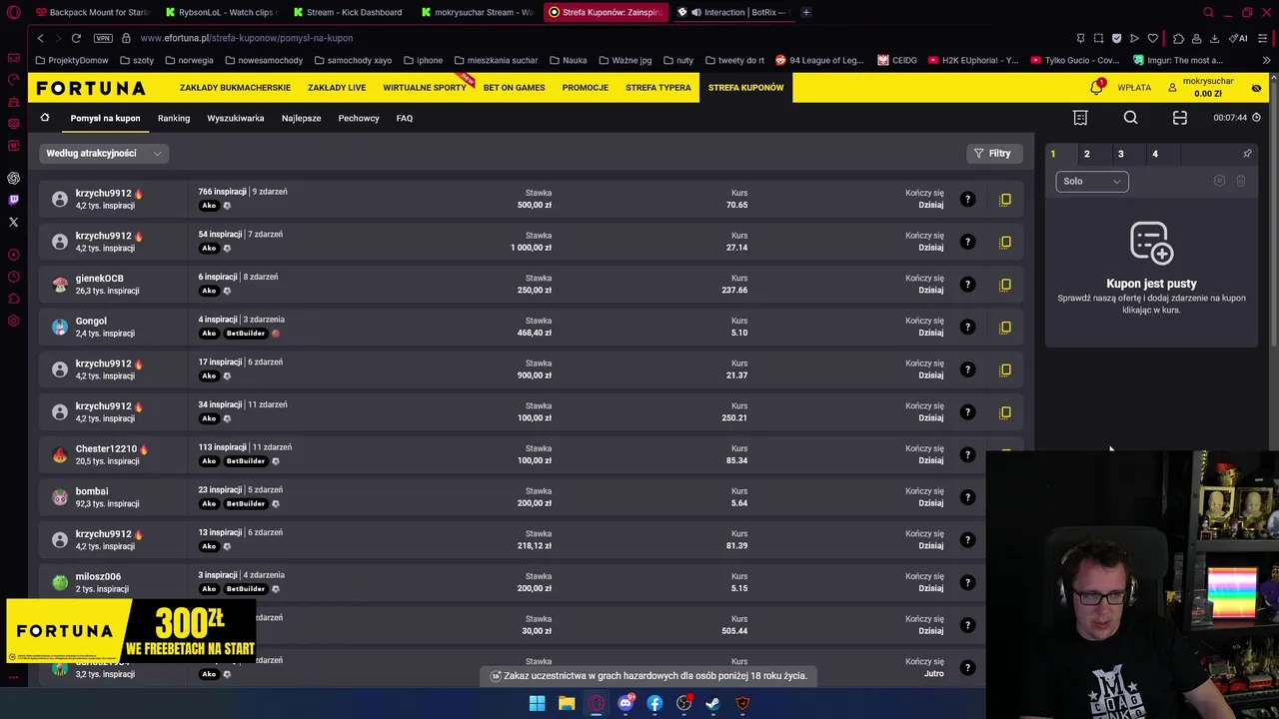Copy the coupon with Kurs 21.37
Screen dimensions: 1279x719
(1005, 369)
